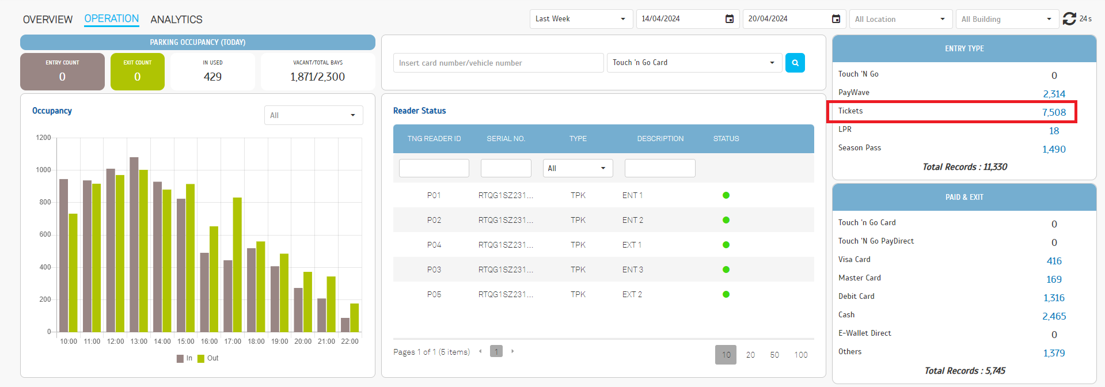
Task: Click the TNG Reader ID filter box
Action: [434, 168]
